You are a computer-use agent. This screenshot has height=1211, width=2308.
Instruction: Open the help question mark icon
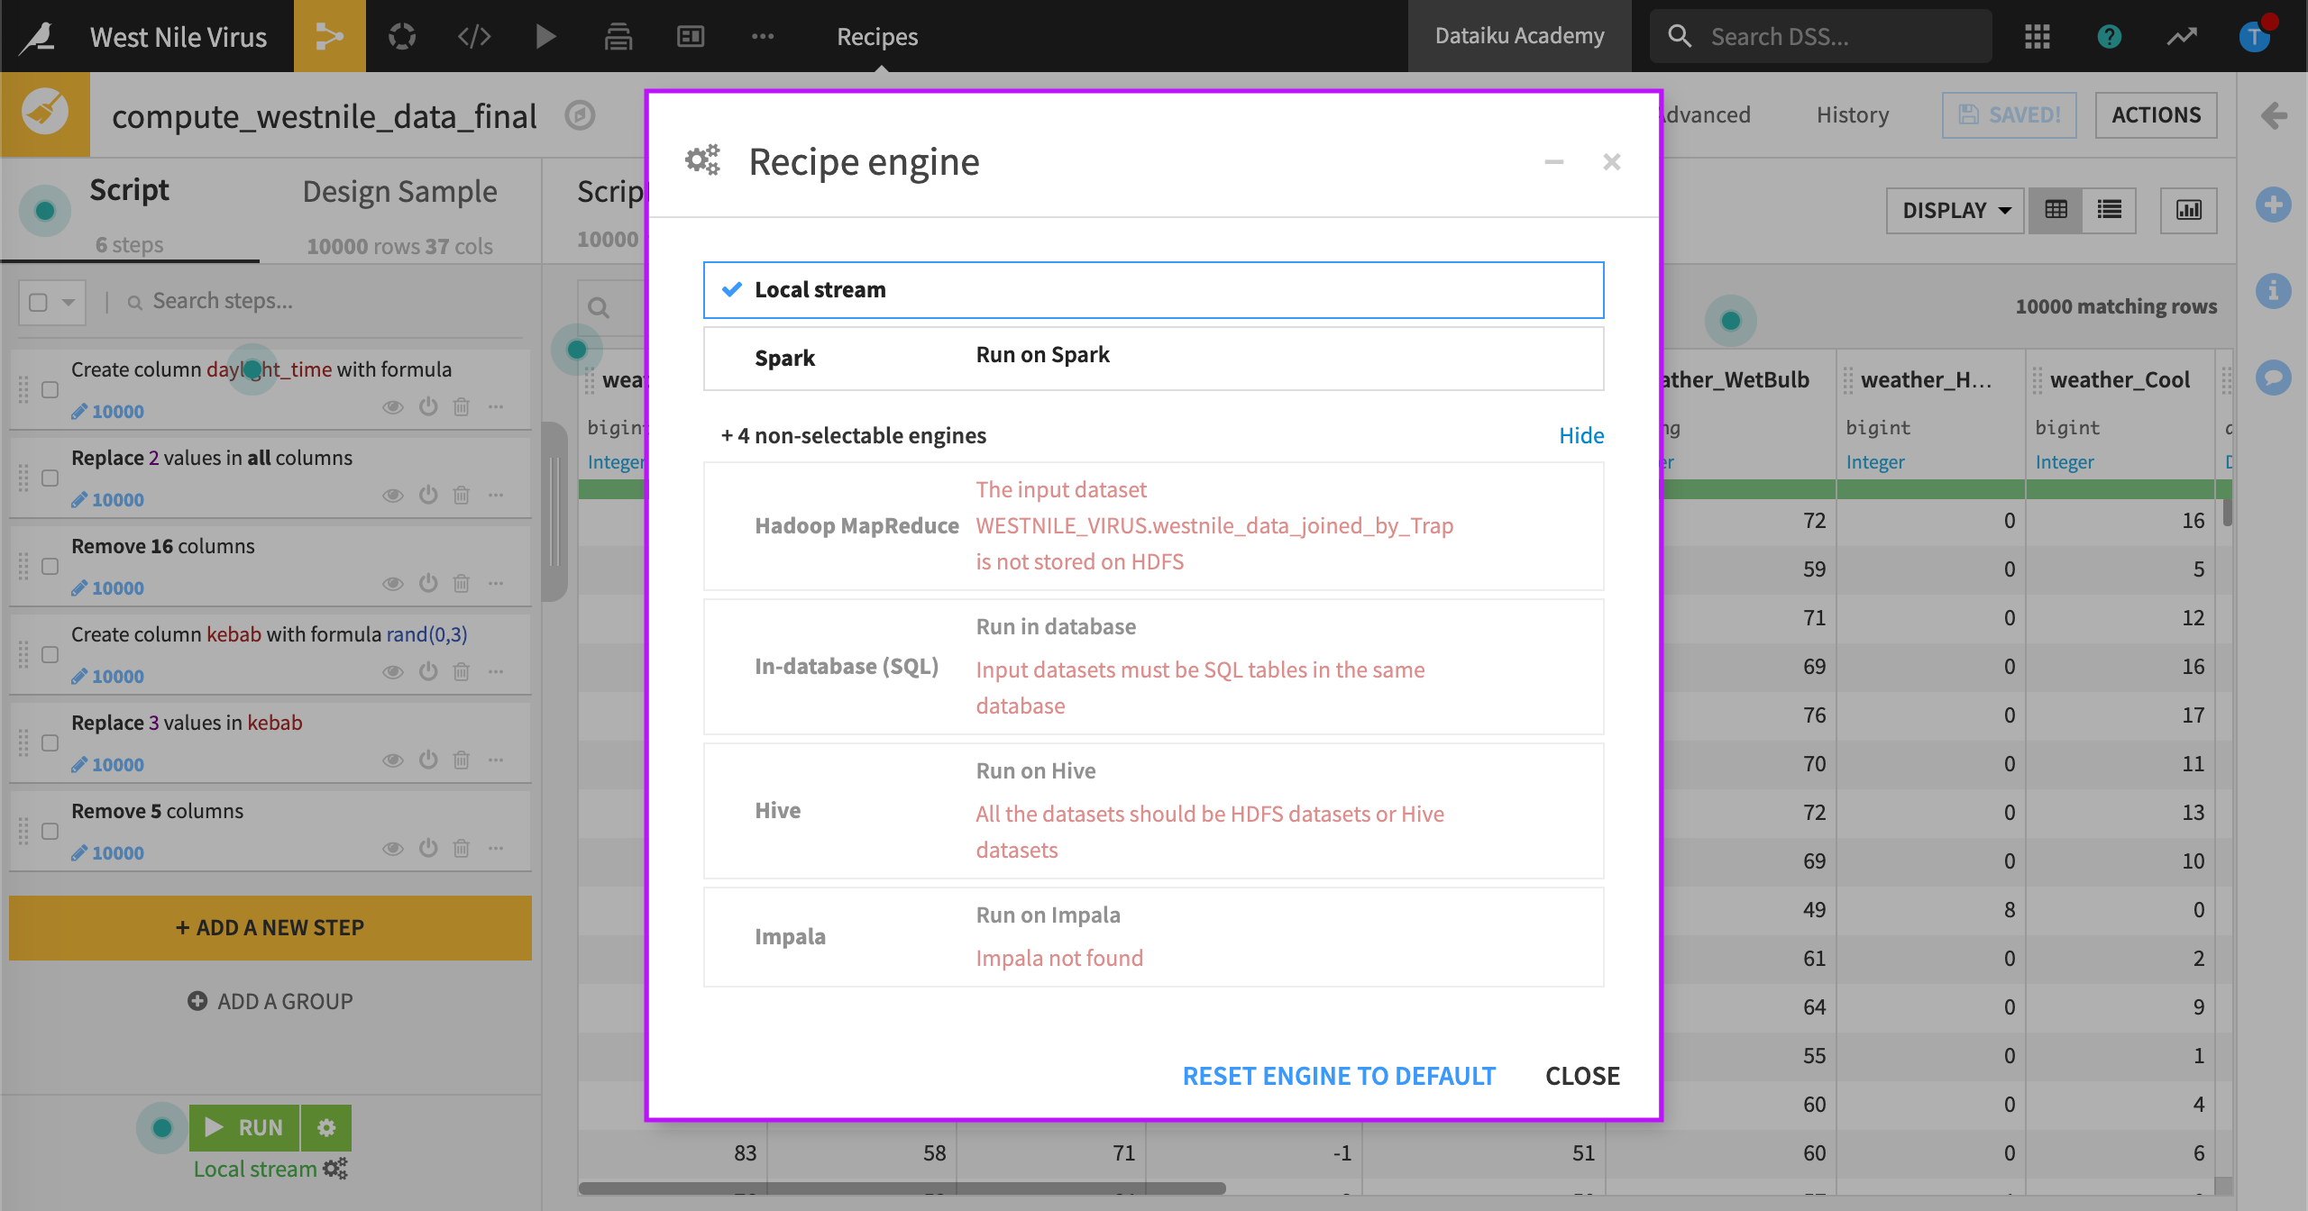2109,36
